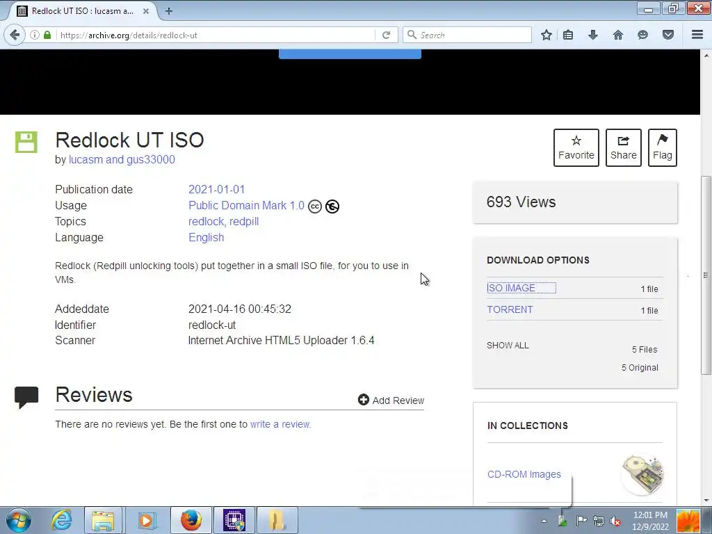Bookmark this page with the star icon
Screen dimensions: 712x534
[x=547, y=35]
